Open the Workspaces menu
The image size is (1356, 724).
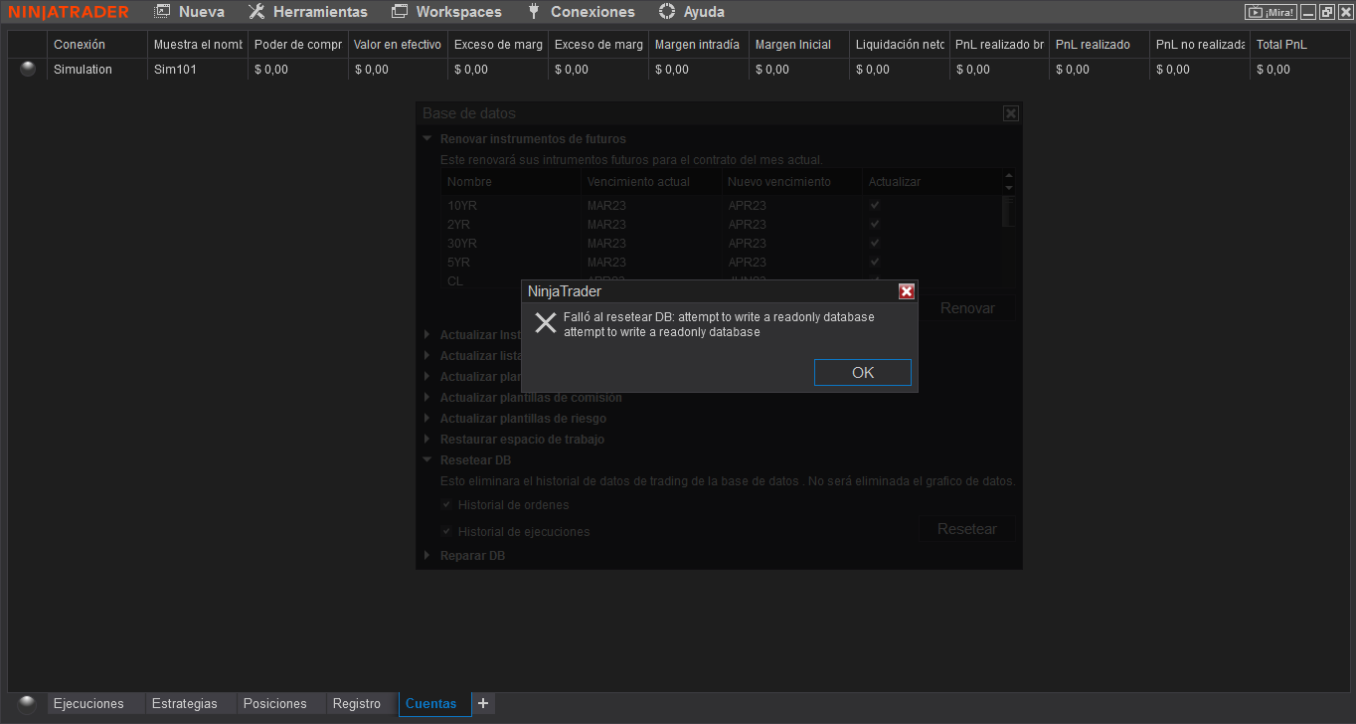click(x=446, y=12)
